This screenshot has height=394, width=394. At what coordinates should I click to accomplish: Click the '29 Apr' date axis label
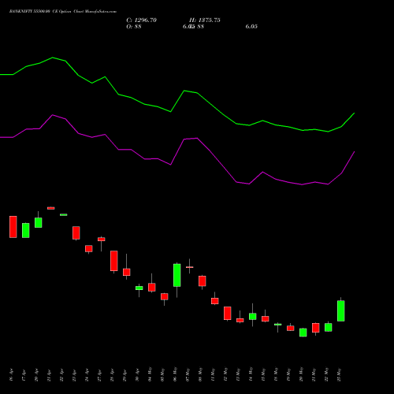coord(125,375)
